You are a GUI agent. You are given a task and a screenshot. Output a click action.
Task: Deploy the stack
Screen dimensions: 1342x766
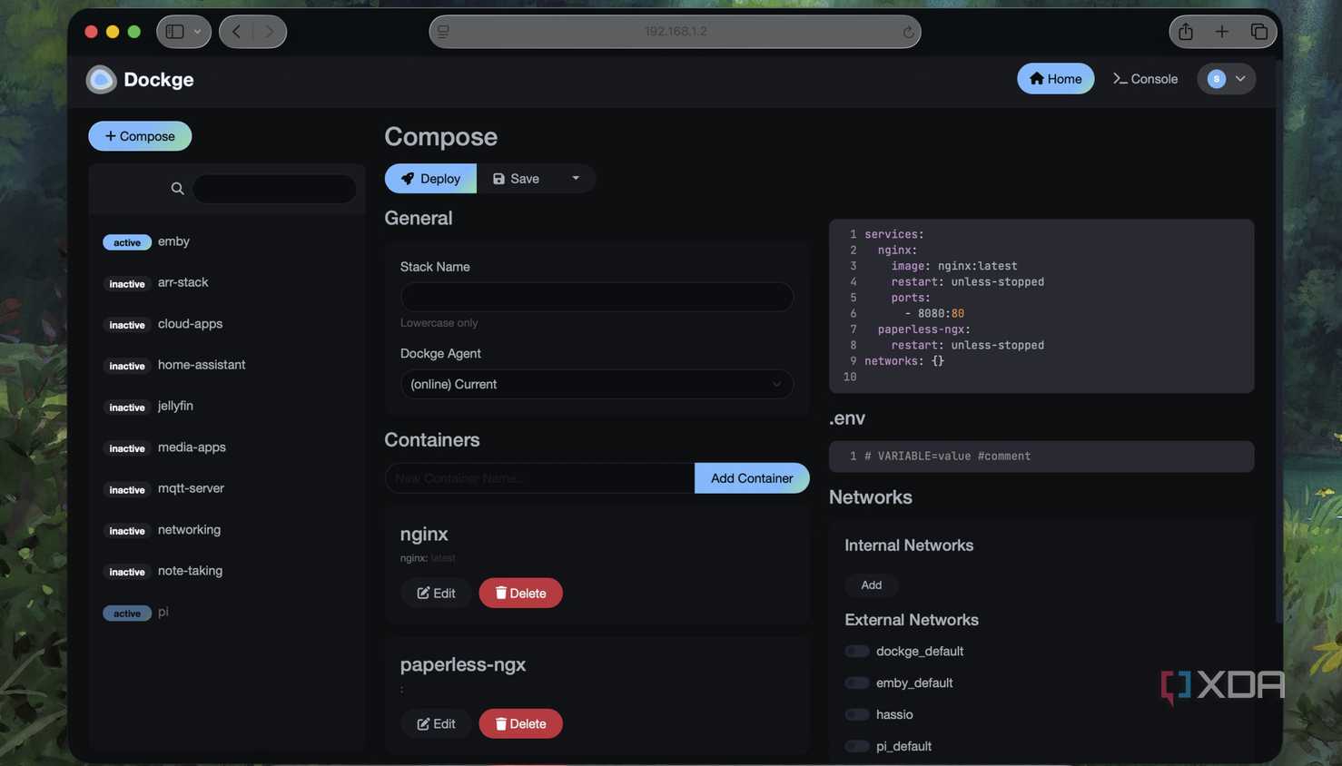(430, 179)
